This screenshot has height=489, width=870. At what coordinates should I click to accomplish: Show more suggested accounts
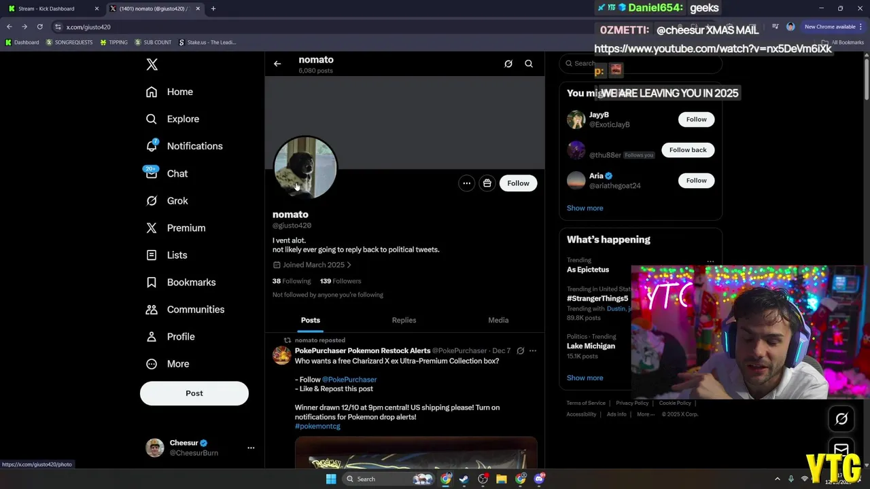pyautogui.click(x=585, y=208)
